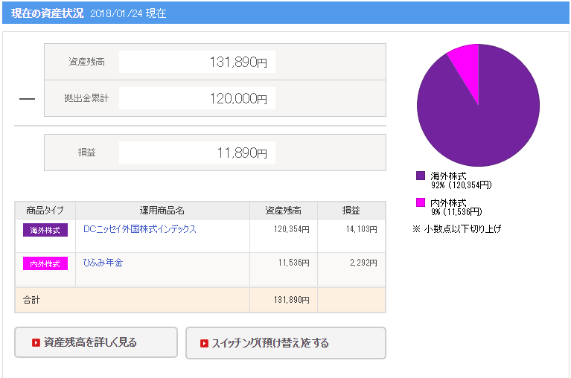Select 資産残高 value 131,890円 field

[x=197, y=62]
